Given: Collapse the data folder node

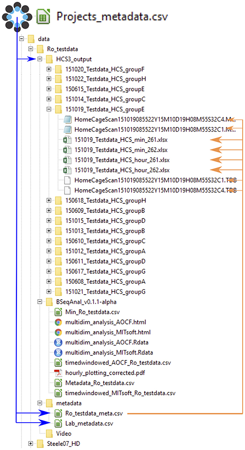Looking at the screenshot, I should [x=21, y=38].
